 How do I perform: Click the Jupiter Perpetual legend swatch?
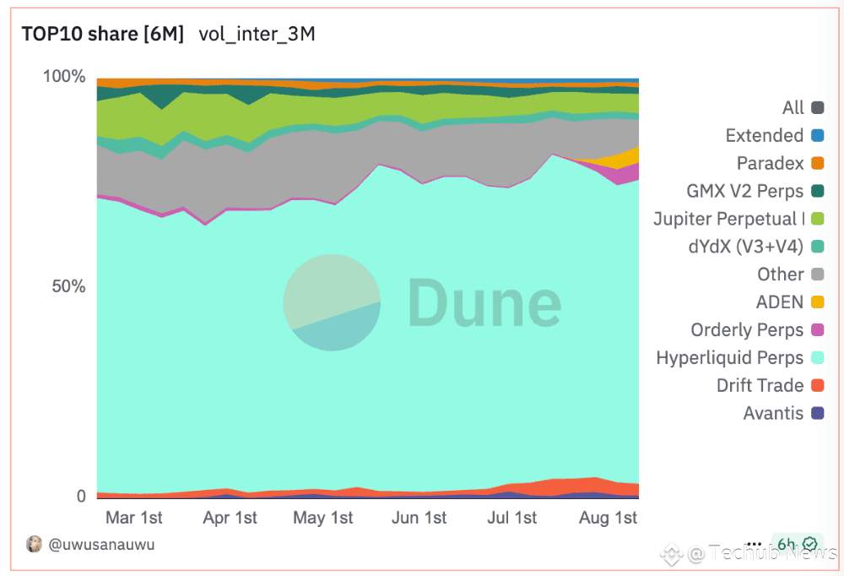[818, 219]
